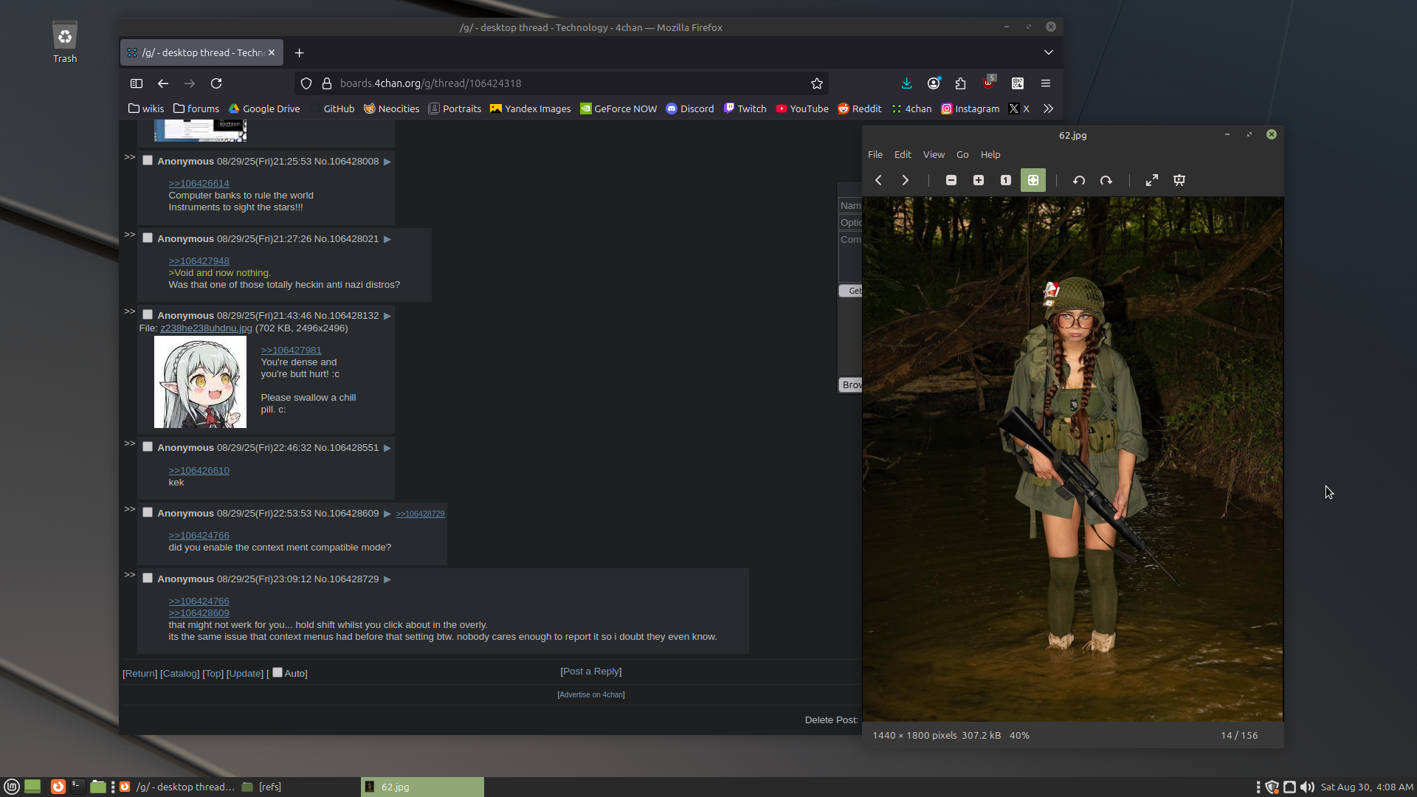
Task: Go to next image in viewer
Action: (905, 180)
